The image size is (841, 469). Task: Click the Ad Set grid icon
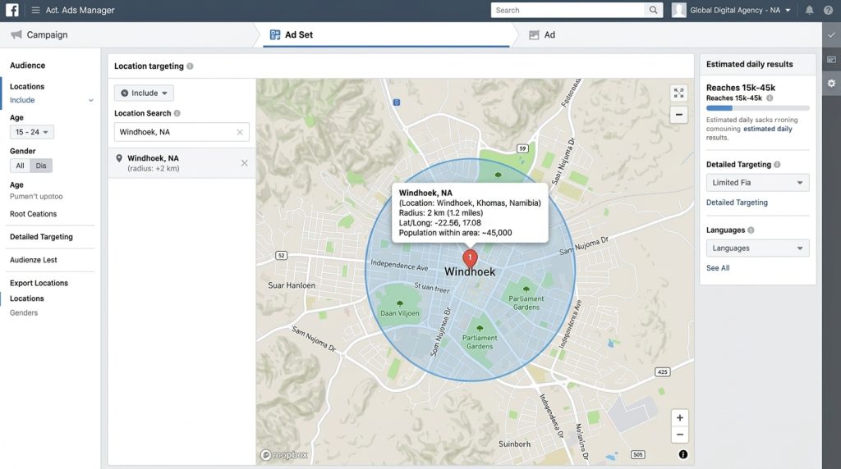[275, 34]
